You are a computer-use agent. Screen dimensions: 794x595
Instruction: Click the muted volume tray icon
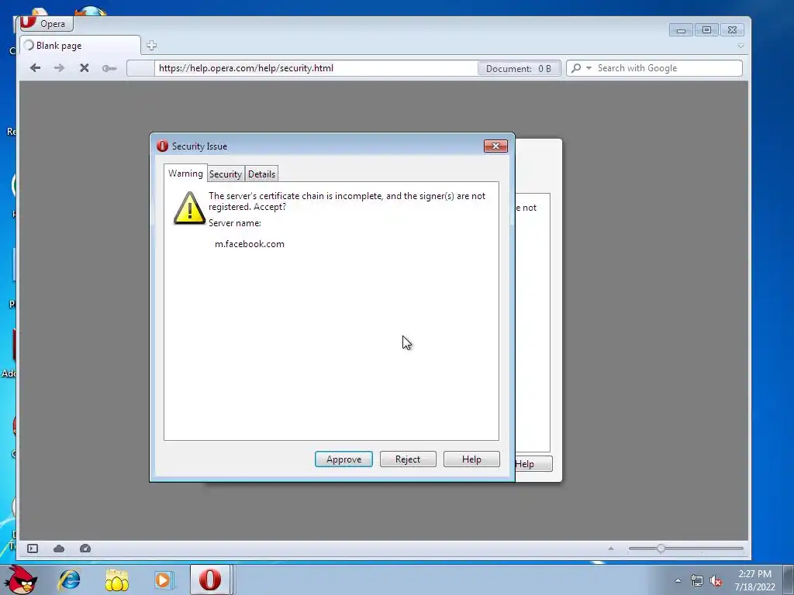(716, 581)
